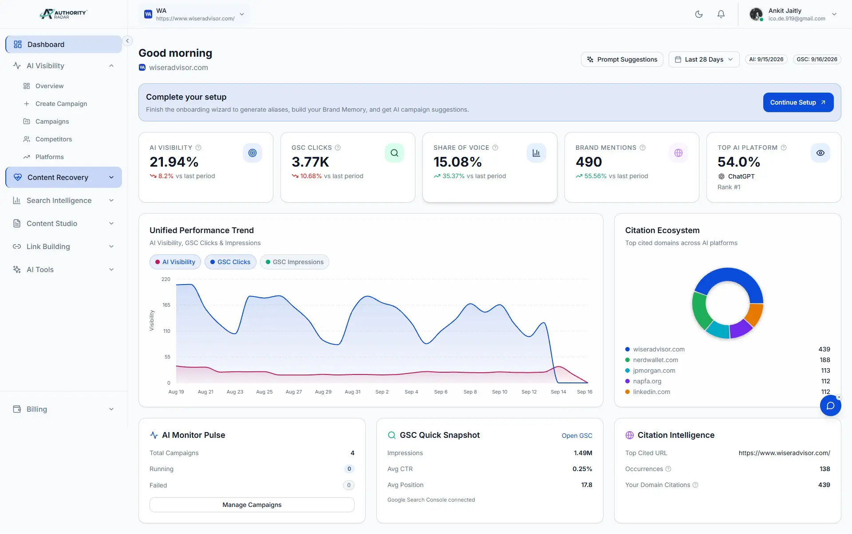Screen dimensions: 852x534
Task: Collapse sidebar using arrow handle
Action: click(127, 41)
